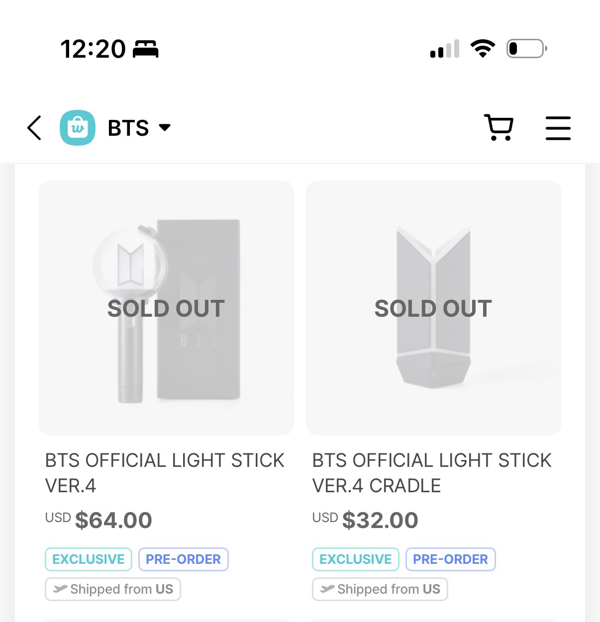Tap EXCLUSIVE tag on the Cradle item
This screenshot has width=600, height=622.
355,559
